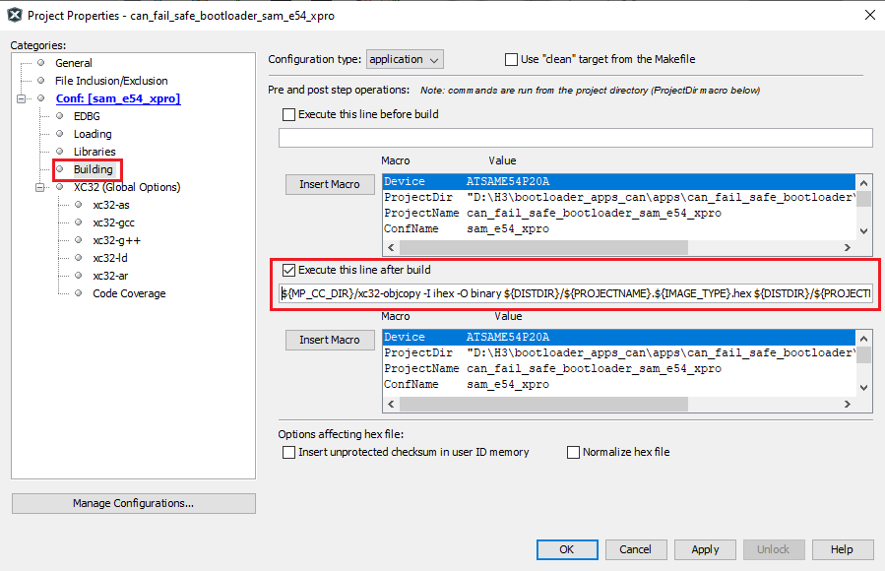
Task: Apply the project property changes
Action: [704, 550]
